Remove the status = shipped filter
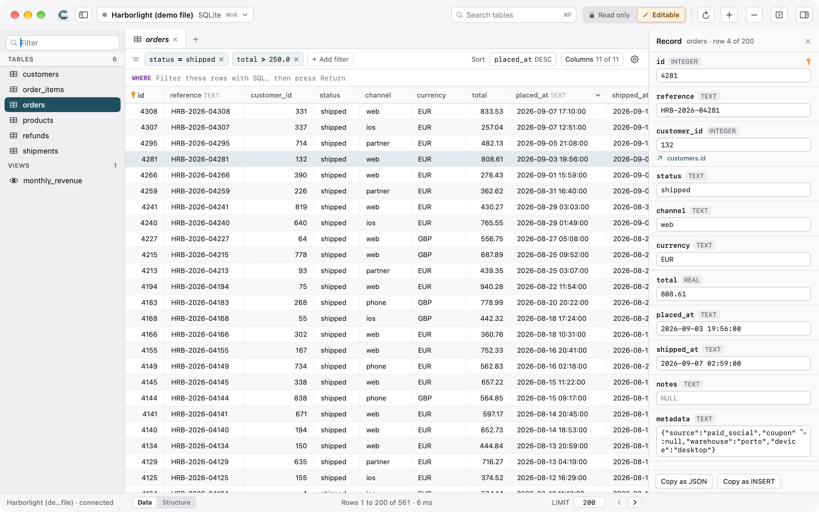This screenshot has height=512, width=819. point(221,59)
